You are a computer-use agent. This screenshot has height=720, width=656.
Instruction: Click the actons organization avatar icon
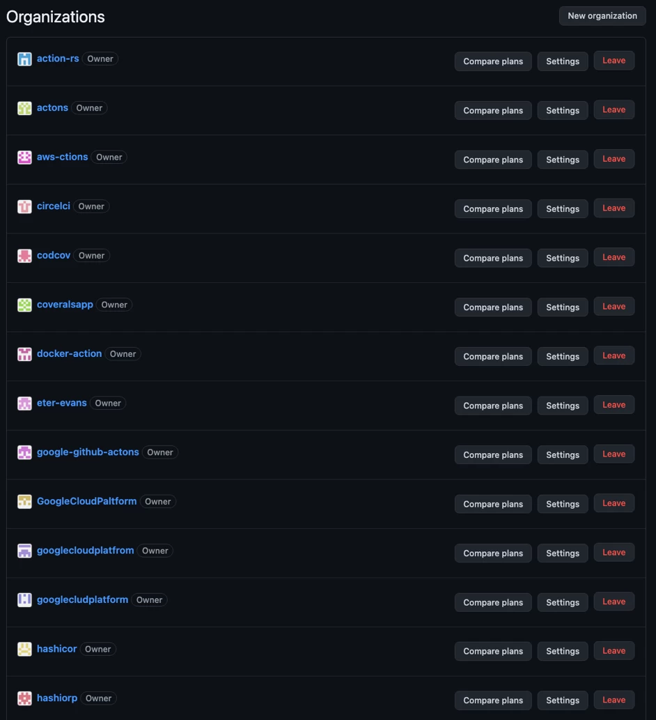coord(24,108)
